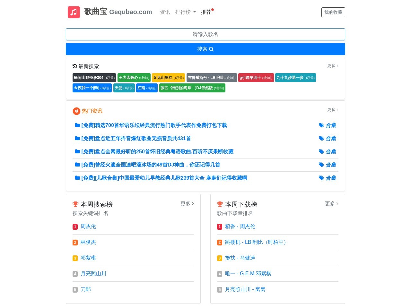Click 更多 chevron beside 热门资讯
411x308 pixels.
332,110
